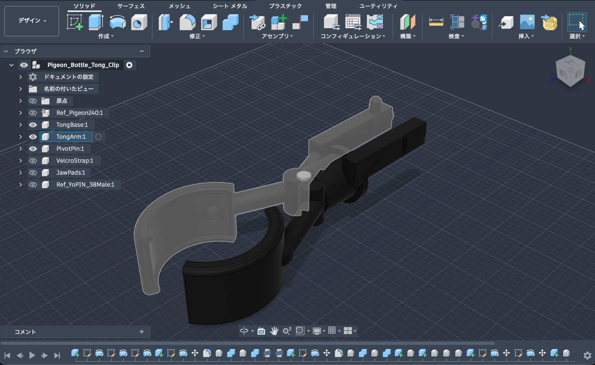Select the Insert Canvas image tool
Viewport: 595px width, 365px height.
[527, 22]
